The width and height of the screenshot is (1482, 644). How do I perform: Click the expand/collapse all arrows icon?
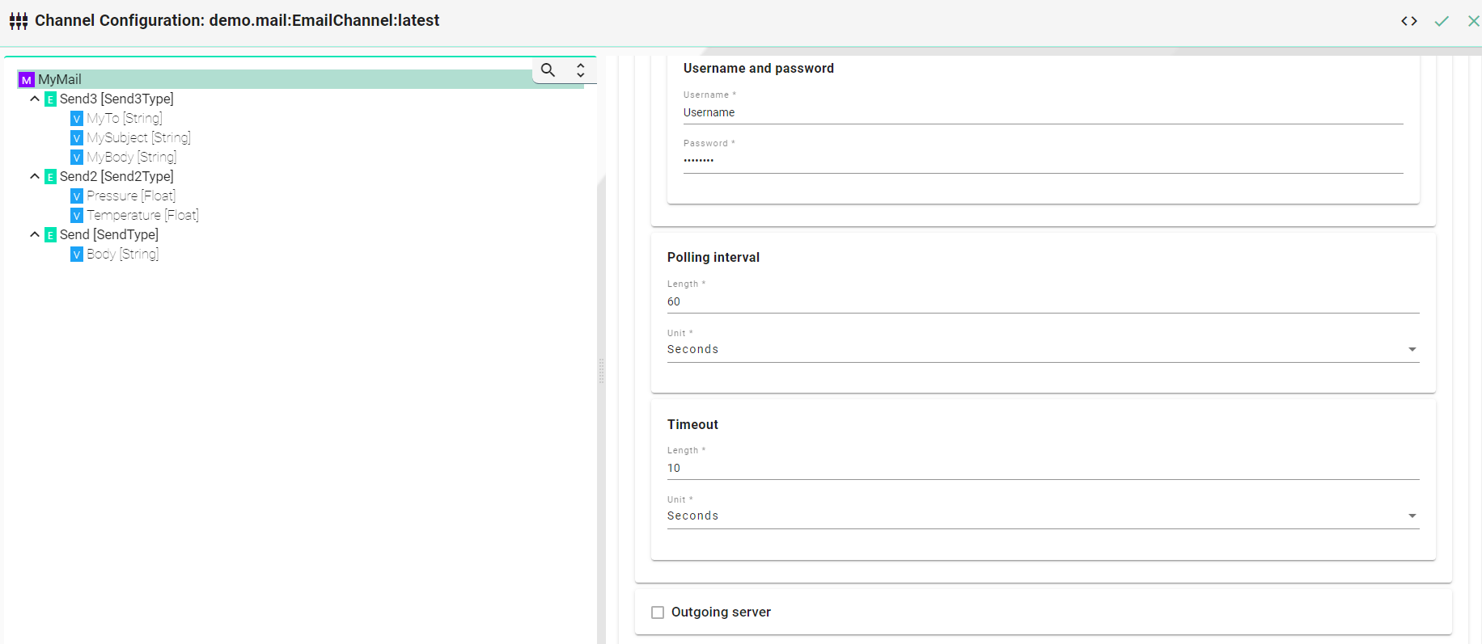(580, 70)
